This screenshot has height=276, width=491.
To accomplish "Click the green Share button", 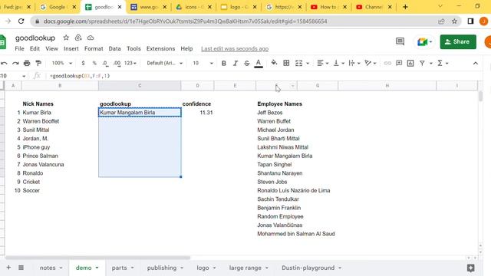I will click(458, 42).
